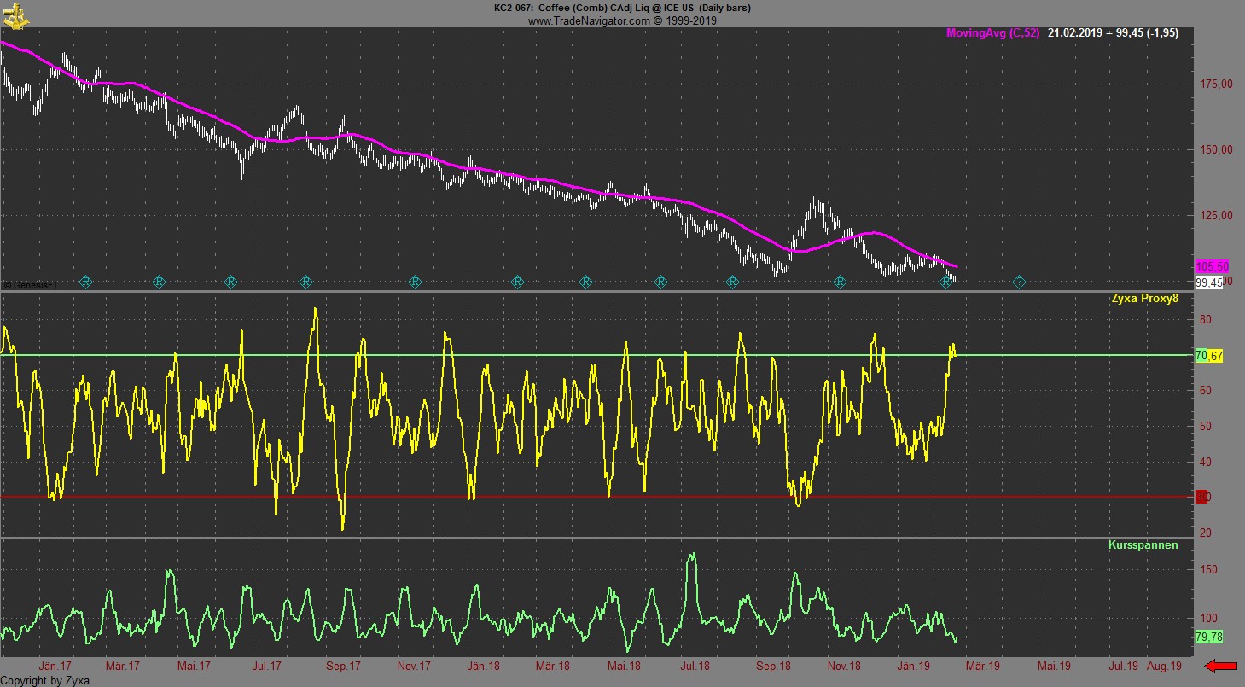Select the yellow 70,67 Proxy8 value tag
This screenshot has height=687, width=1245.
(x=1209, y=355)
